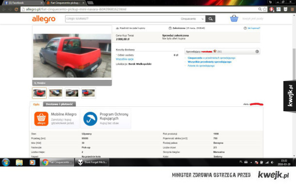Viewport: 296px width, 184px height.
Task: Open the Opis tab
Action: 36,104
